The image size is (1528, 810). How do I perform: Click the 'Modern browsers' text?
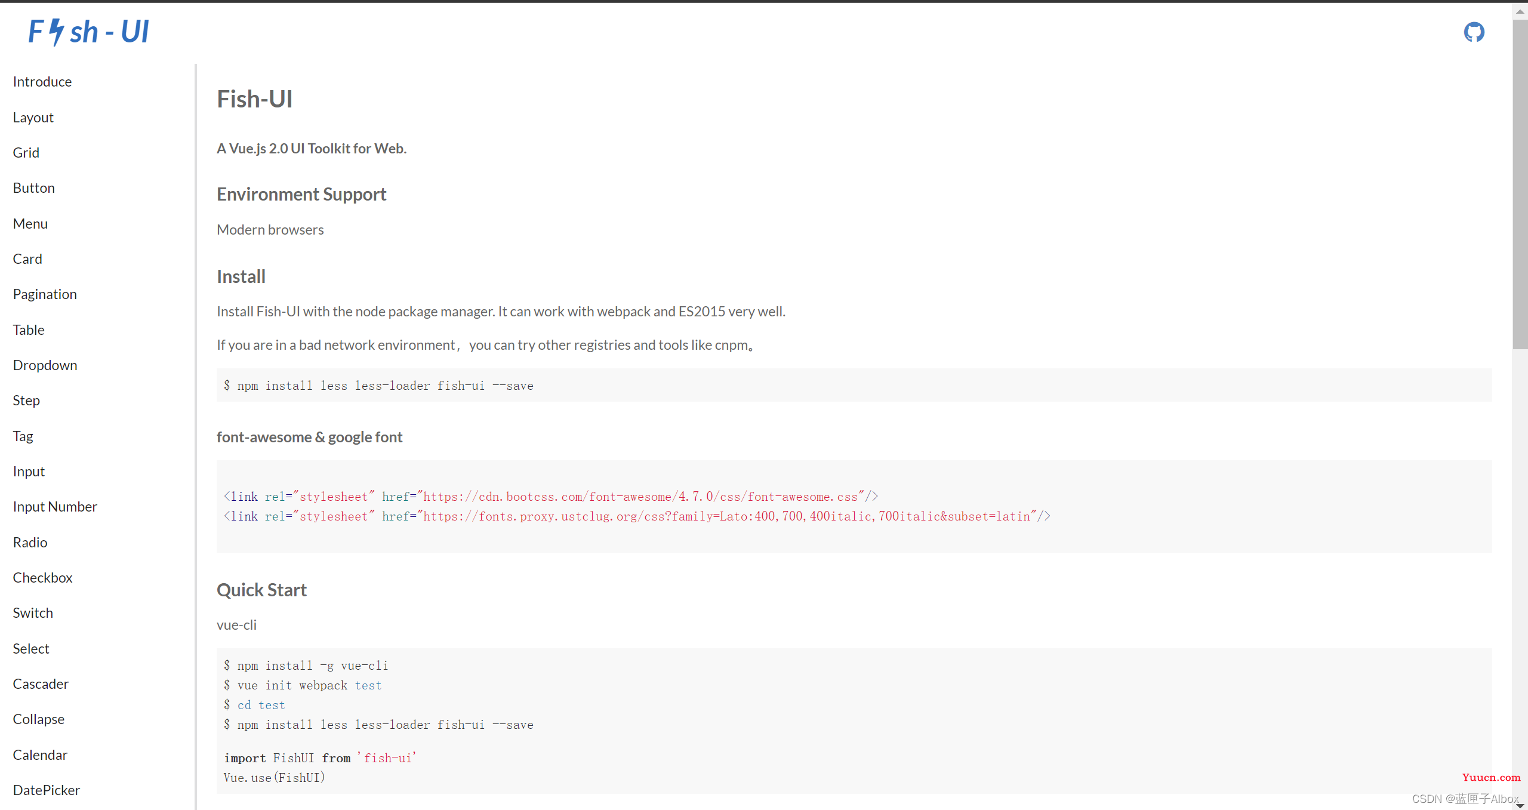(x=270, y=230)
